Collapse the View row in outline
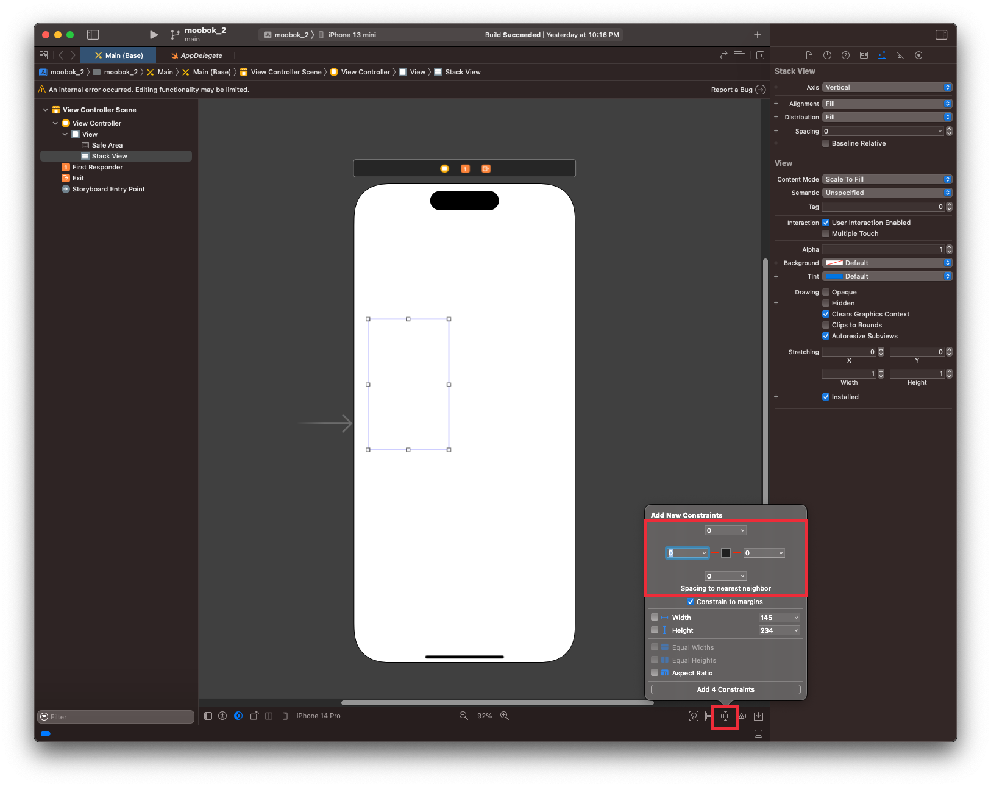This screenshot has height=787, width=991. point(65,135)
